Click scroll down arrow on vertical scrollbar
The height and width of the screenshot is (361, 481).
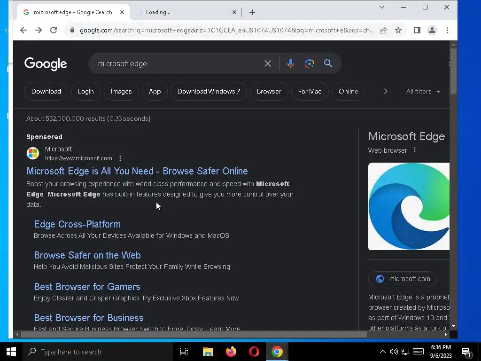[453, 326]
